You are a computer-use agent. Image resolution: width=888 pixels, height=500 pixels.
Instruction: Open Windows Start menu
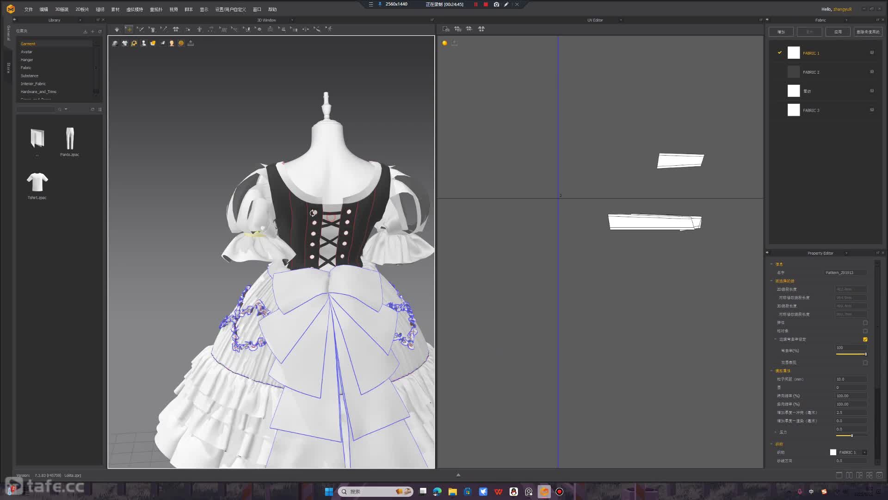coord(329,492)
